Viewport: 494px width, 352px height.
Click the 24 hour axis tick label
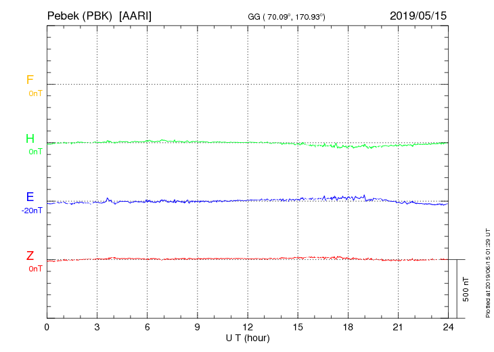[x=448, y=328]
